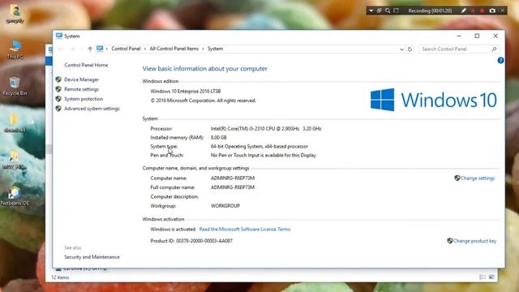Open recorder toolbar dropdown arrow
This screenshot has width=519, height=292.
coord(371,11)
